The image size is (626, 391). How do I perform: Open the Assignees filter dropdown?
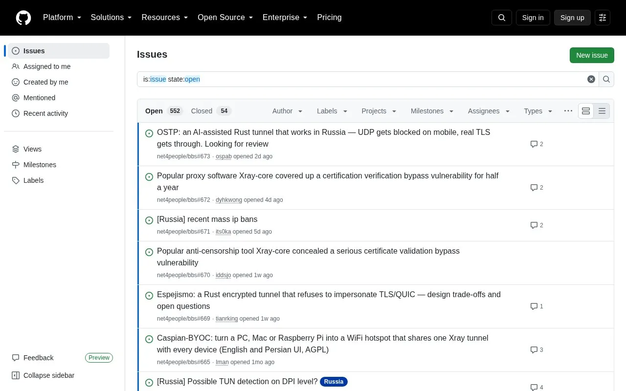[x=489, y=111]
